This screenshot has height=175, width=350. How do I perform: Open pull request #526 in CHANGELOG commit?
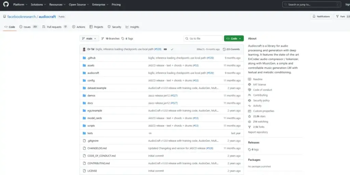210,148
